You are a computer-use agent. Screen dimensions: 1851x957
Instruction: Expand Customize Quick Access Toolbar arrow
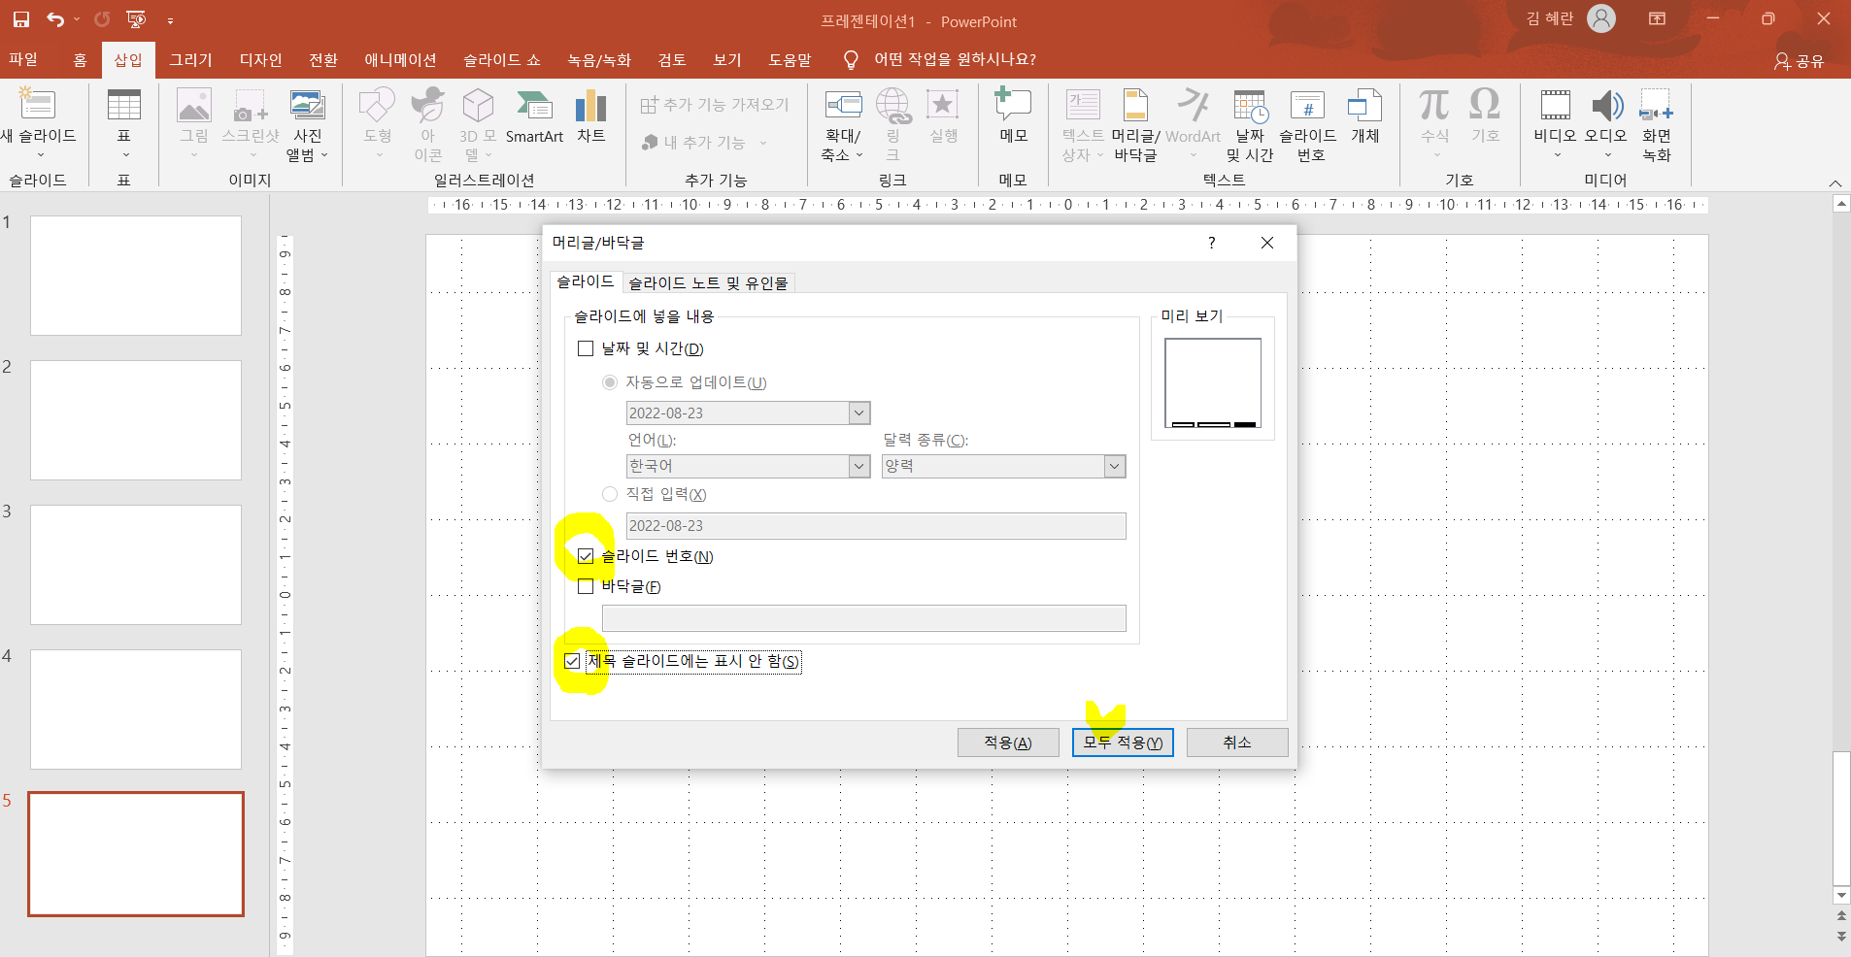170,20
